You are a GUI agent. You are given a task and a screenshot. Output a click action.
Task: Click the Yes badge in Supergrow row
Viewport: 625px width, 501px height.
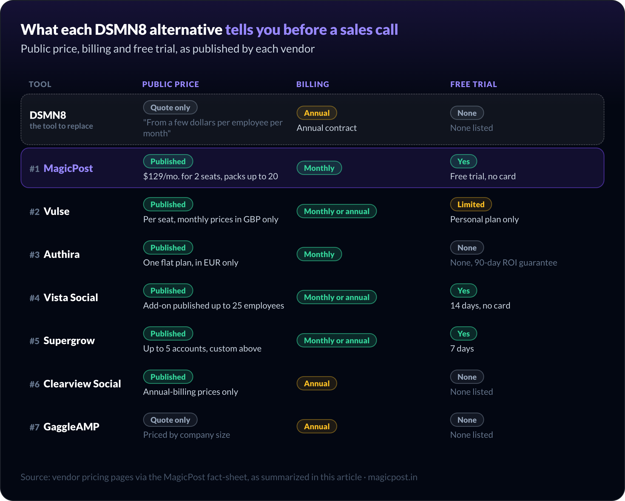pos(463,334)
